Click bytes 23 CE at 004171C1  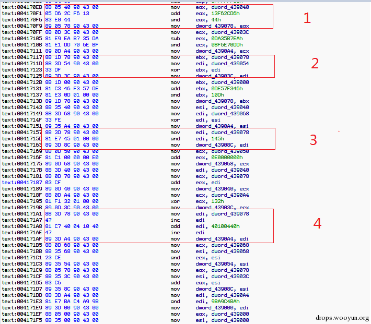pos(53,258)
